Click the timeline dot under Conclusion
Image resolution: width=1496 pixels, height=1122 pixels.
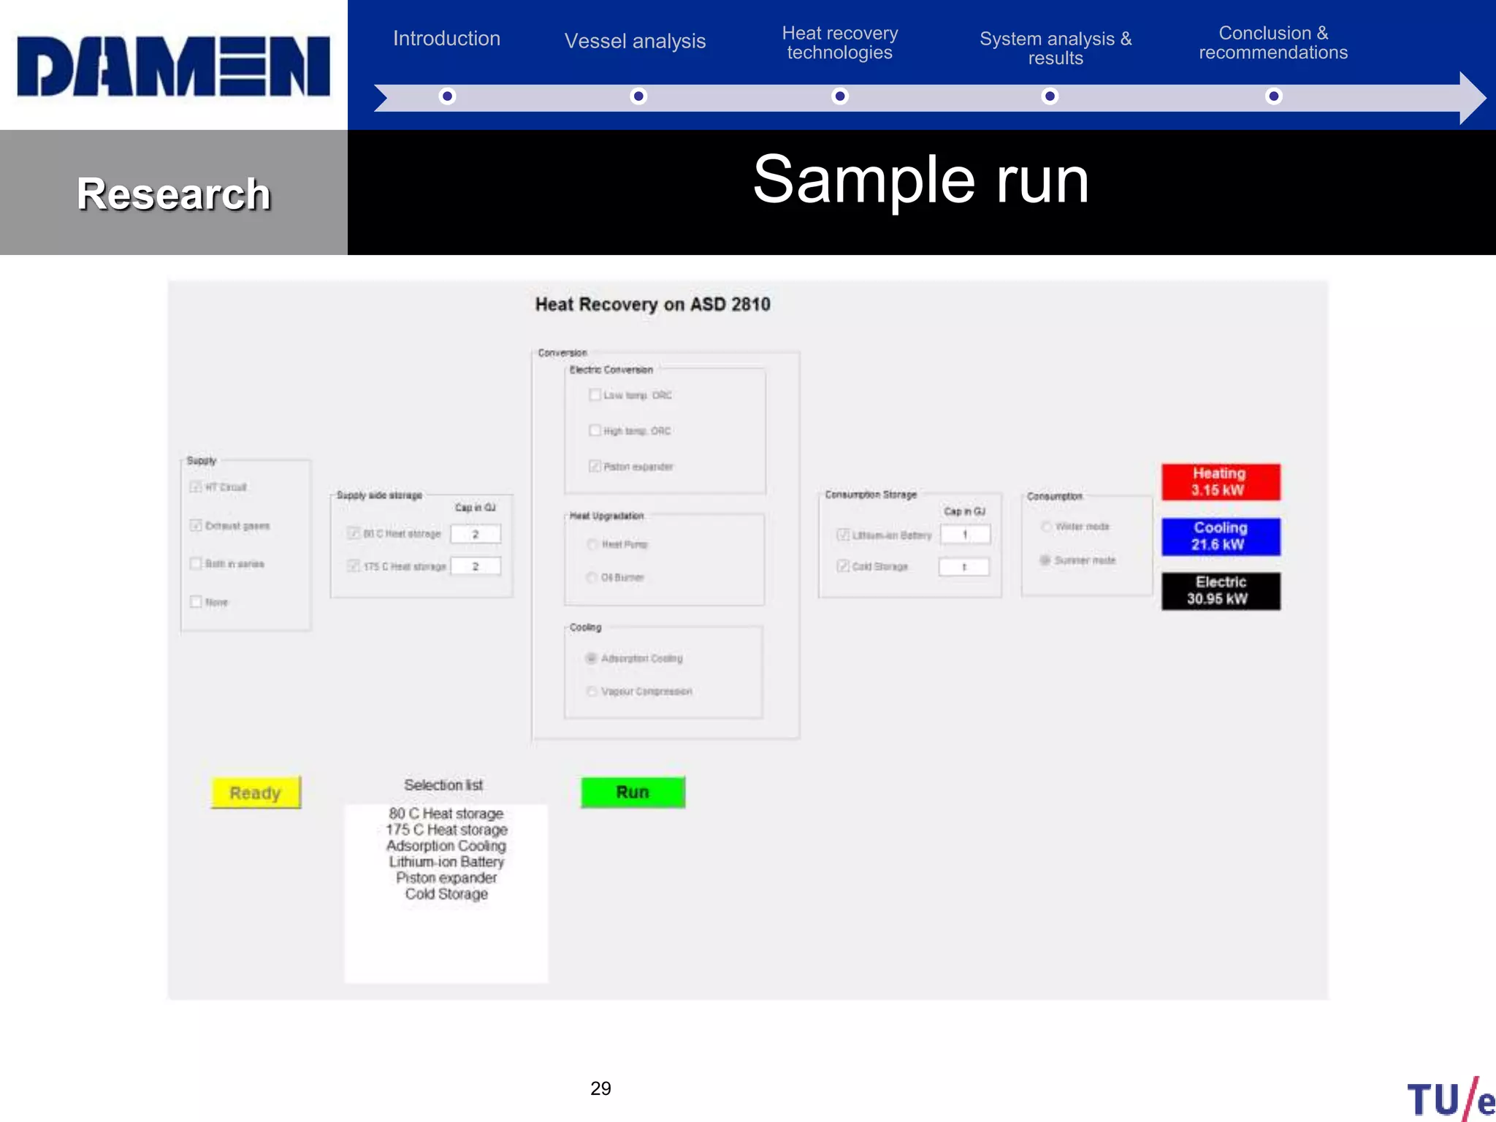coord(1274,96)
